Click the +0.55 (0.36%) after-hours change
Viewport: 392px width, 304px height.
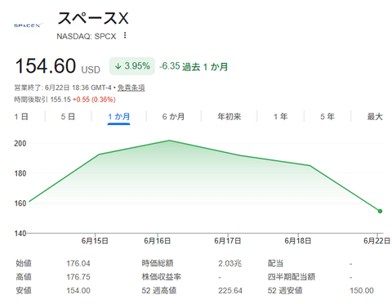pyautogui.click(x=94, y=100)
